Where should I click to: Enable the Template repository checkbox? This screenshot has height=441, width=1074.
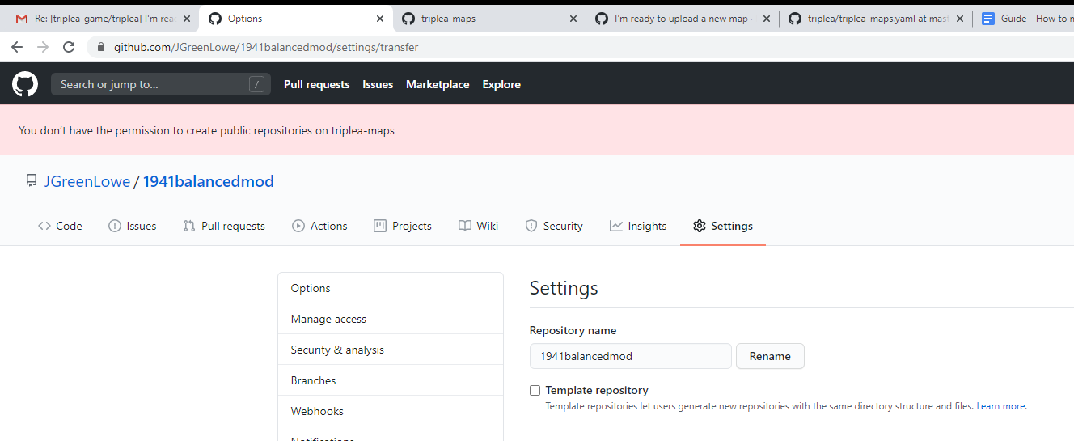pos(535,390)
